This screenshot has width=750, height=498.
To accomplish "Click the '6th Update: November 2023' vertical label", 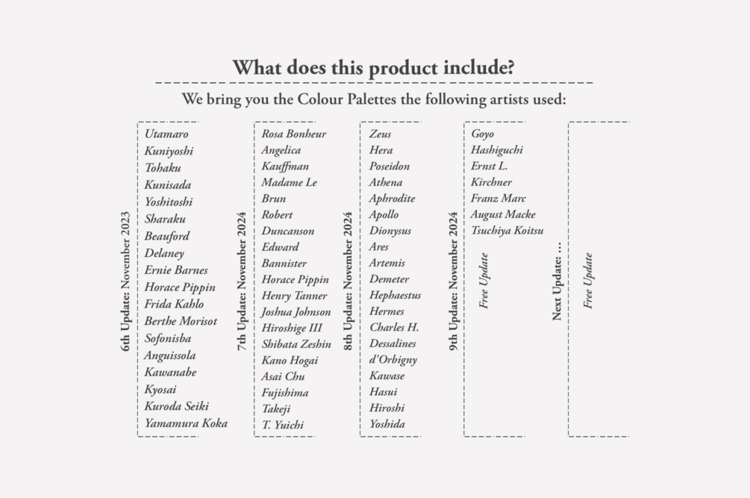I will coord(125,281).
